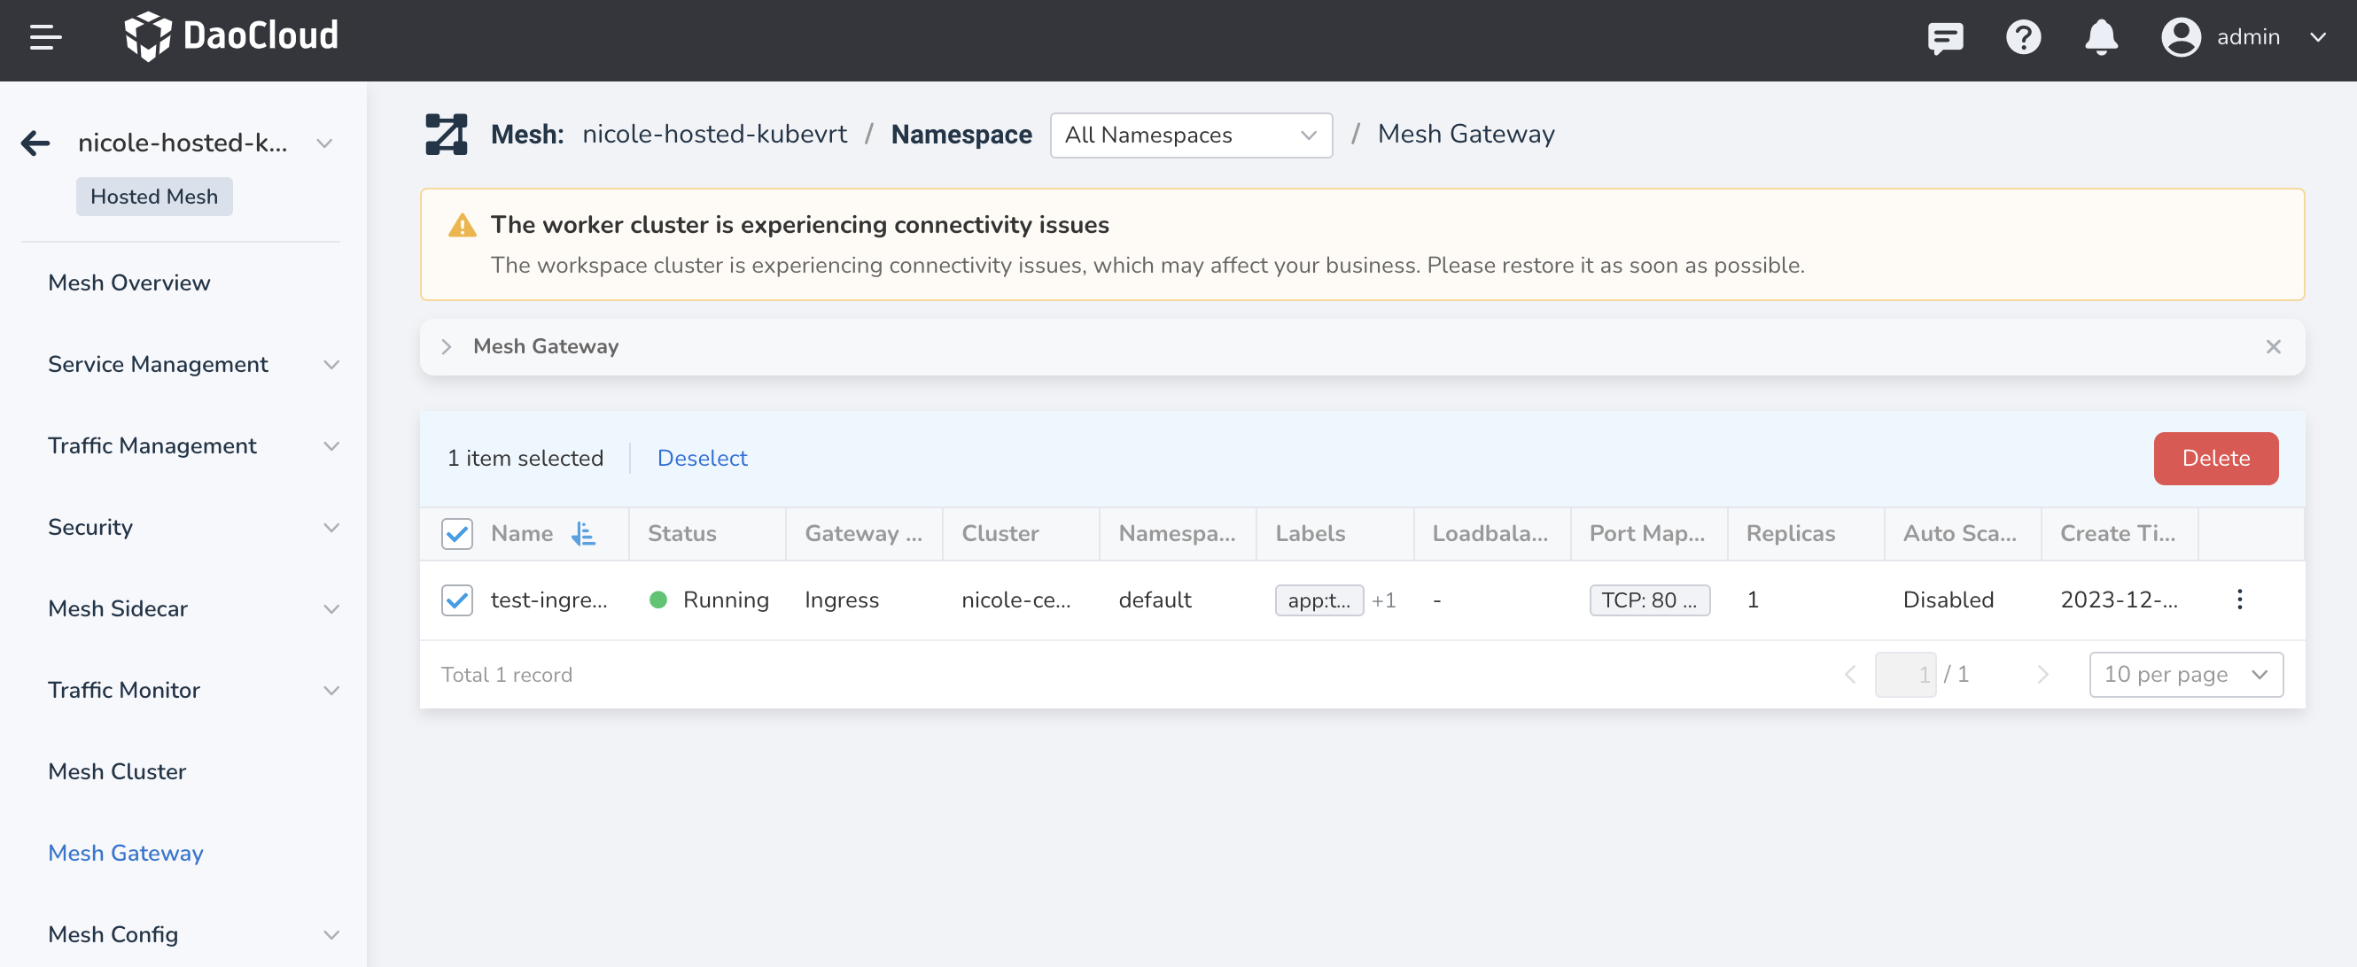Click the red Delete button
The image size is (2357, 967).
(x=2215, y=458)
